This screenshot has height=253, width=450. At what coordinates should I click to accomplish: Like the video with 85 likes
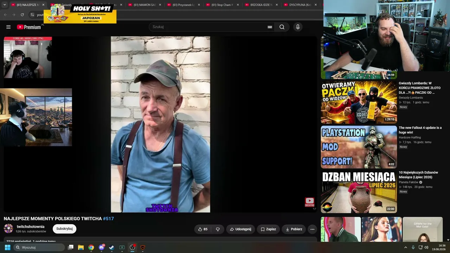[203, 229]
